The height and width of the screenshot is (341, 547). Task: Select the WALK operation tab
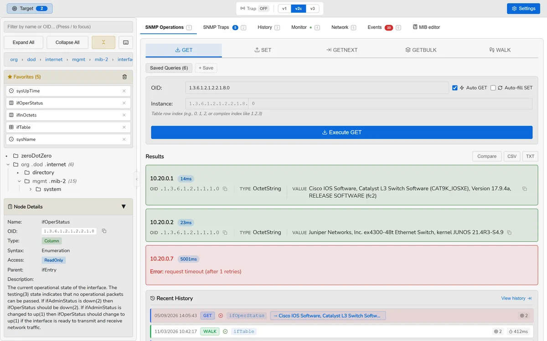tap(500, 50)
